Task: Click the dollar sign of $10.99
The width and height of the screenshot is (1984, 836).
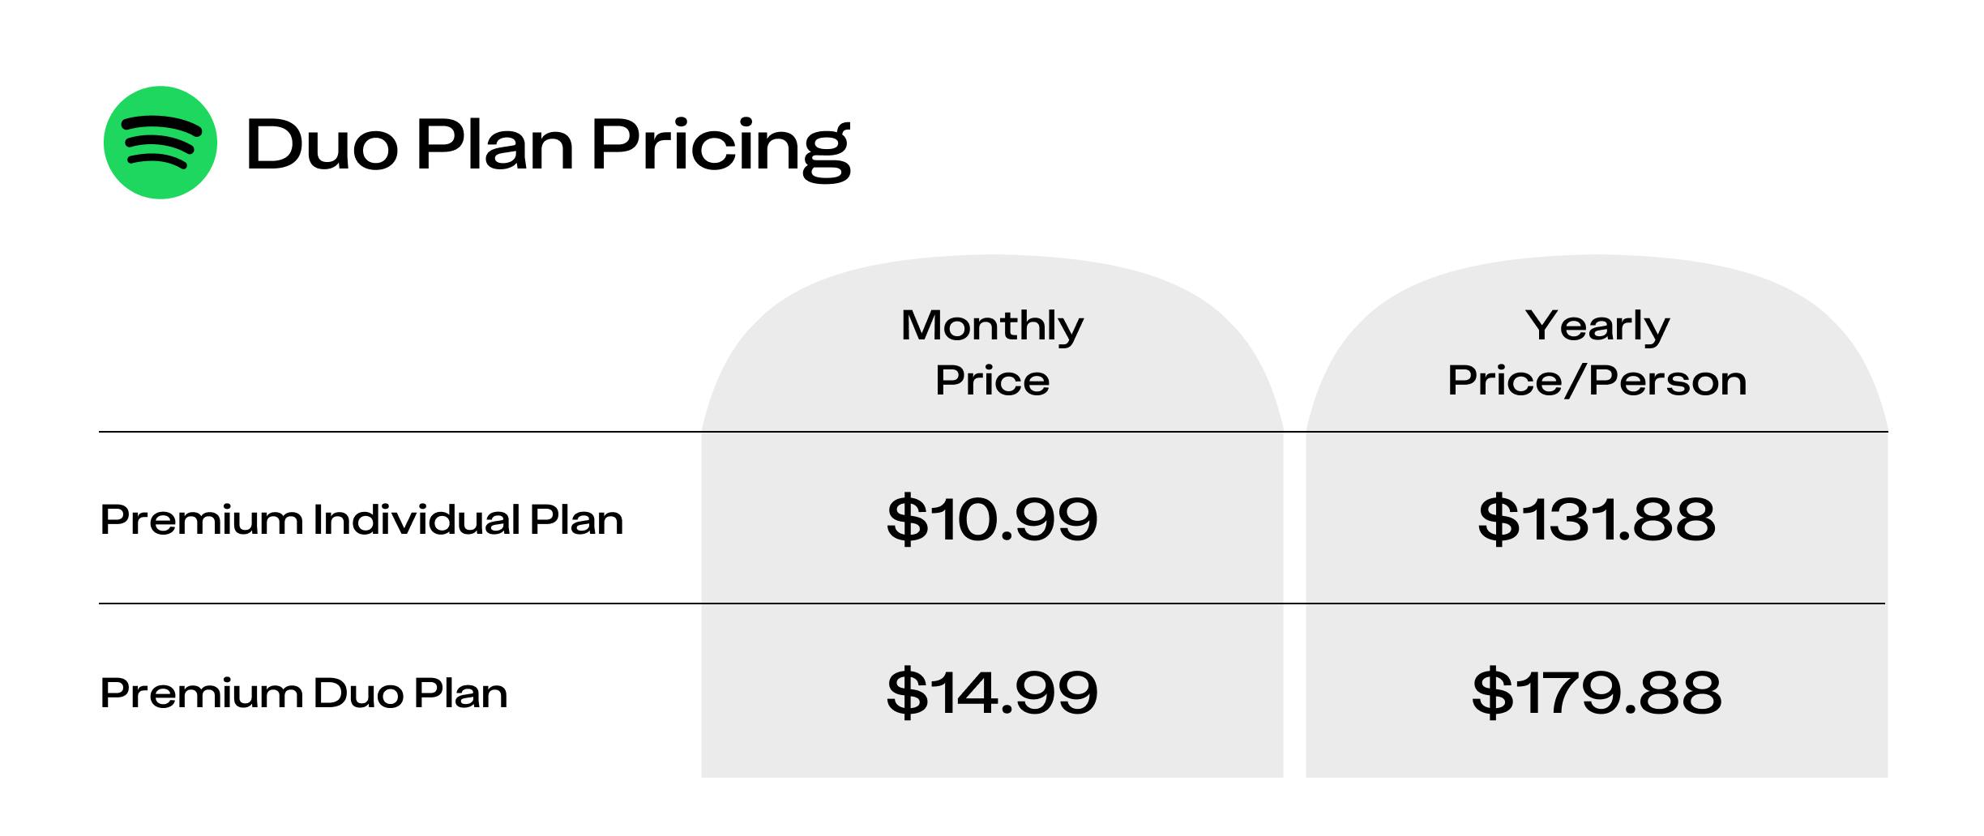Action: [x=907, y=519]
